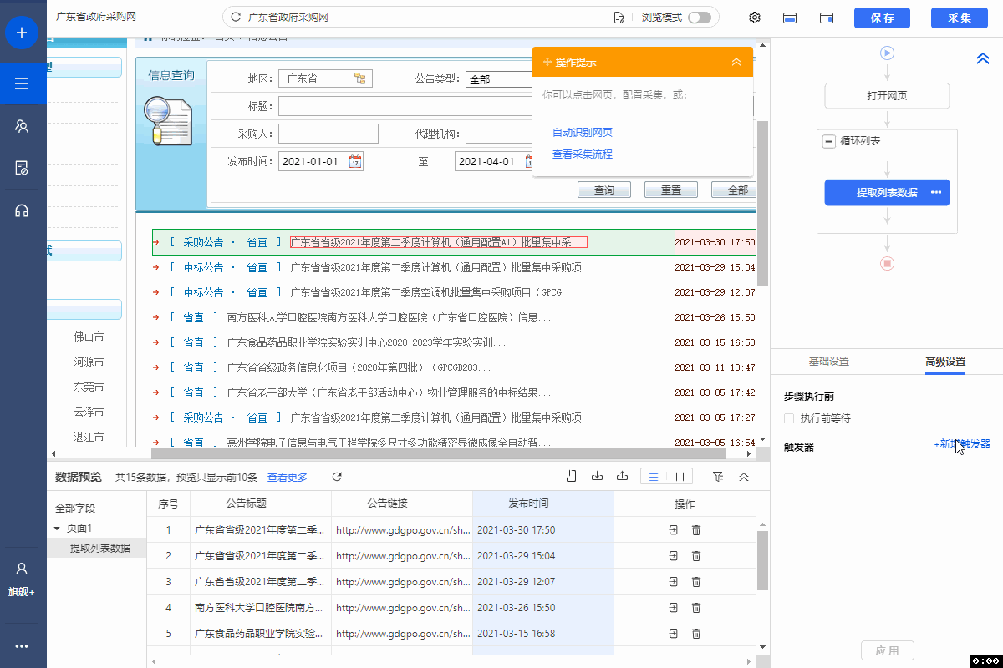Click the 重置 reset button
The width and height of the screenshot is (1003, 668).
coord(671,190)
